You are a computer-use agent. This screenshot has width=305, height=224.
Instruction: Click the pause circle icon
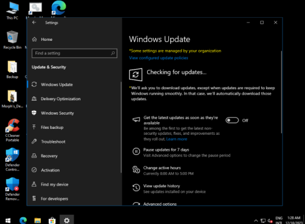[136, 151]
